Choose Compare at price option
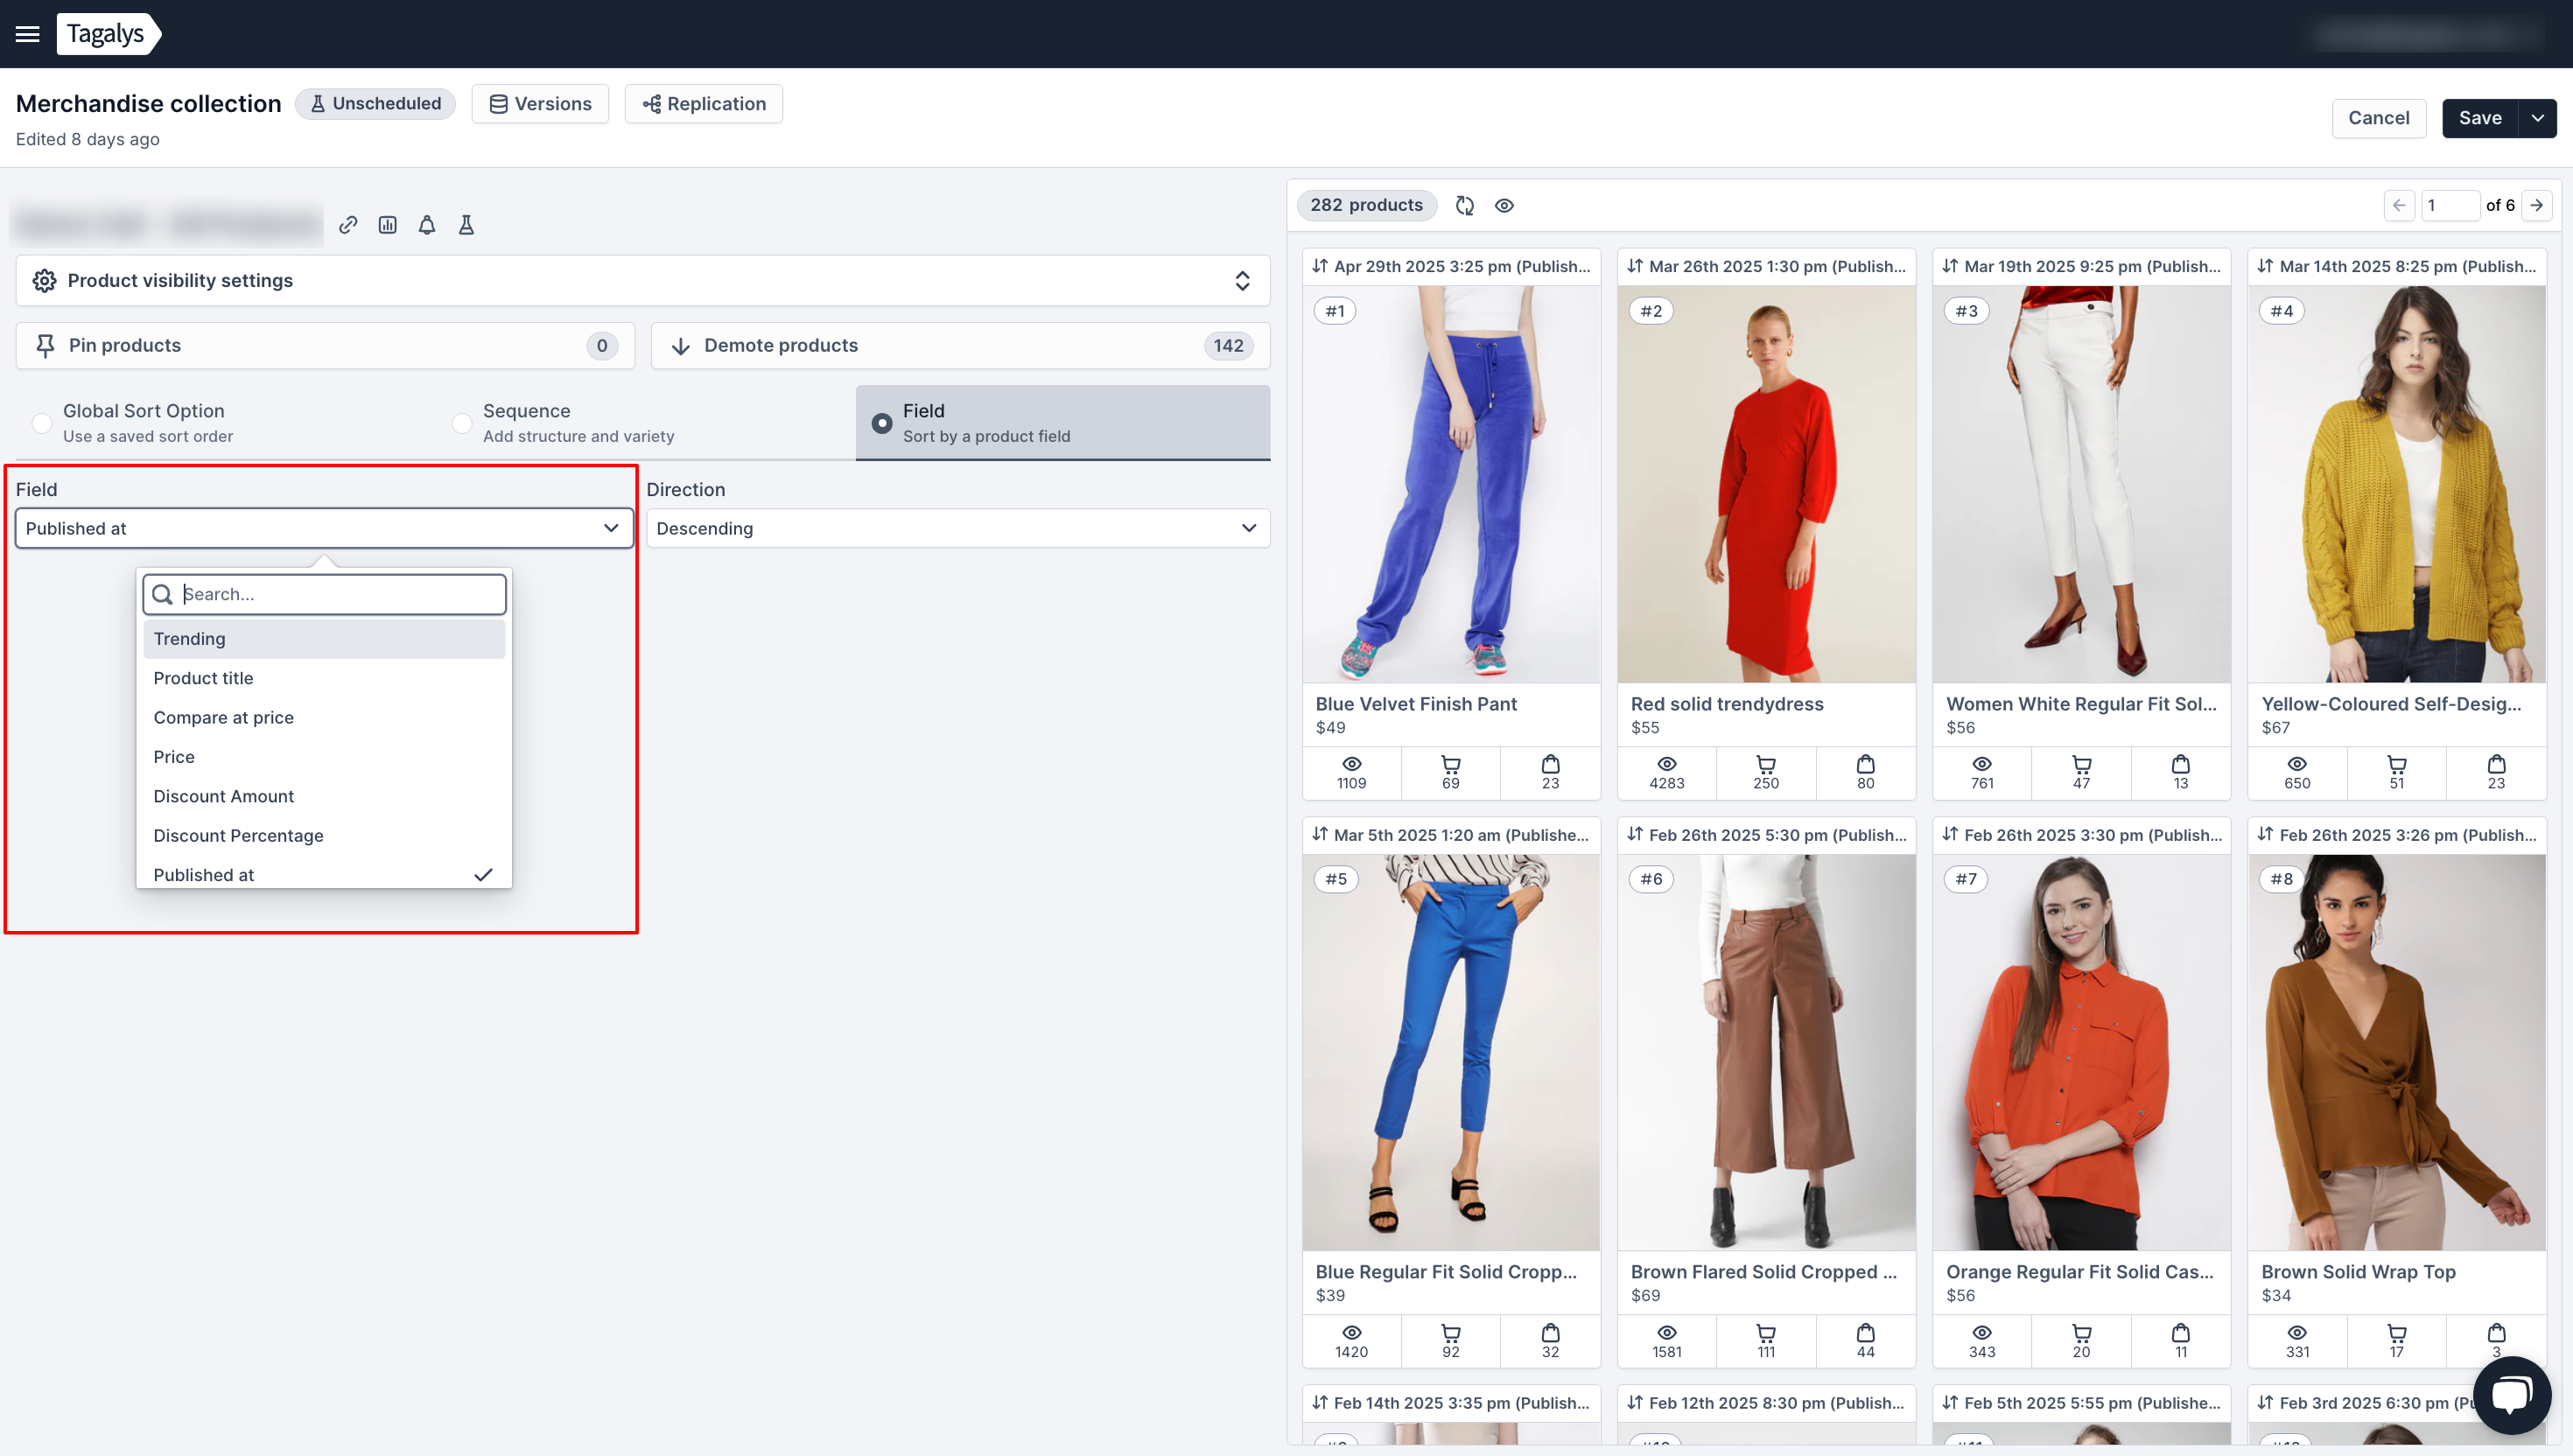 click(324, 718)
